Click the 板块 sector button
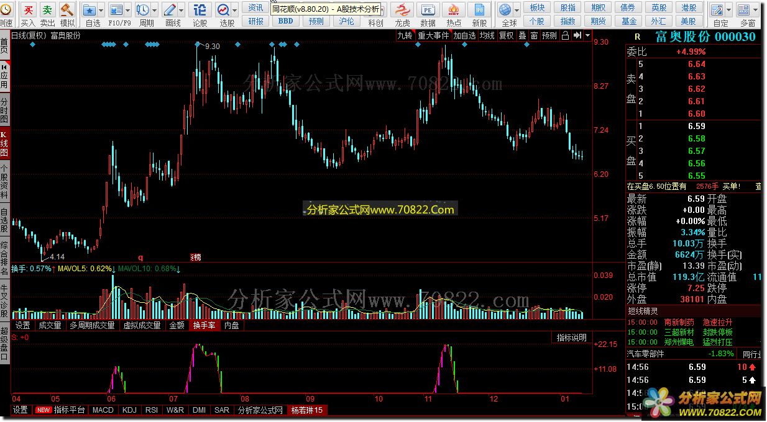Image resolution: width=767 pixels, height=422 pixels. tap(537, 7)
